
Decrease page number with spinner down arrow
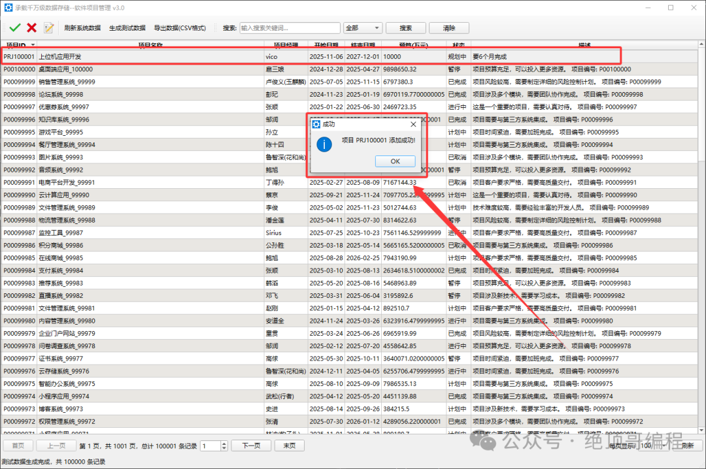point(224,448)
